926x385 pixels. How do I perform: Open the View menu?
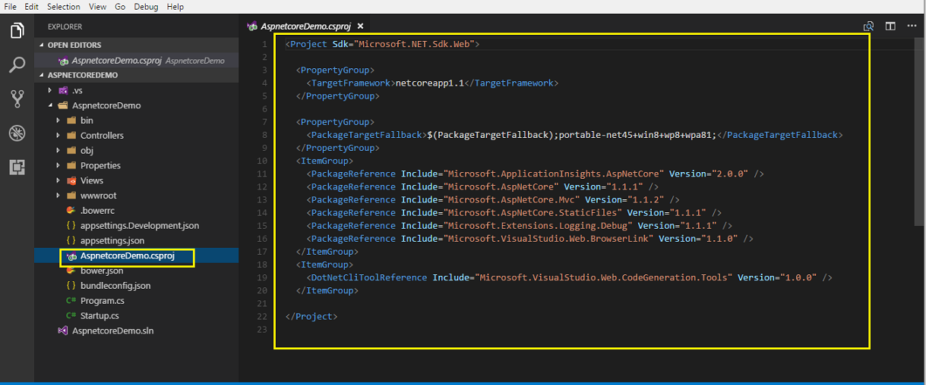[97, 7]
